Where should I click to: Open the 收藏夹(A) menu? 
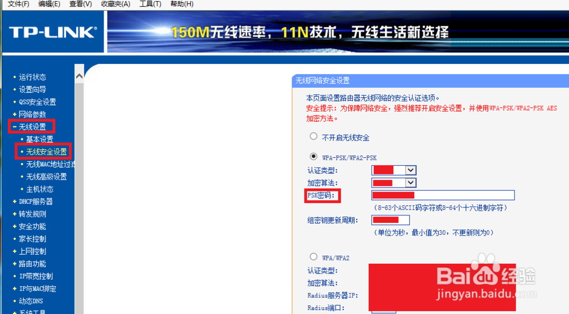coord(116,4)
